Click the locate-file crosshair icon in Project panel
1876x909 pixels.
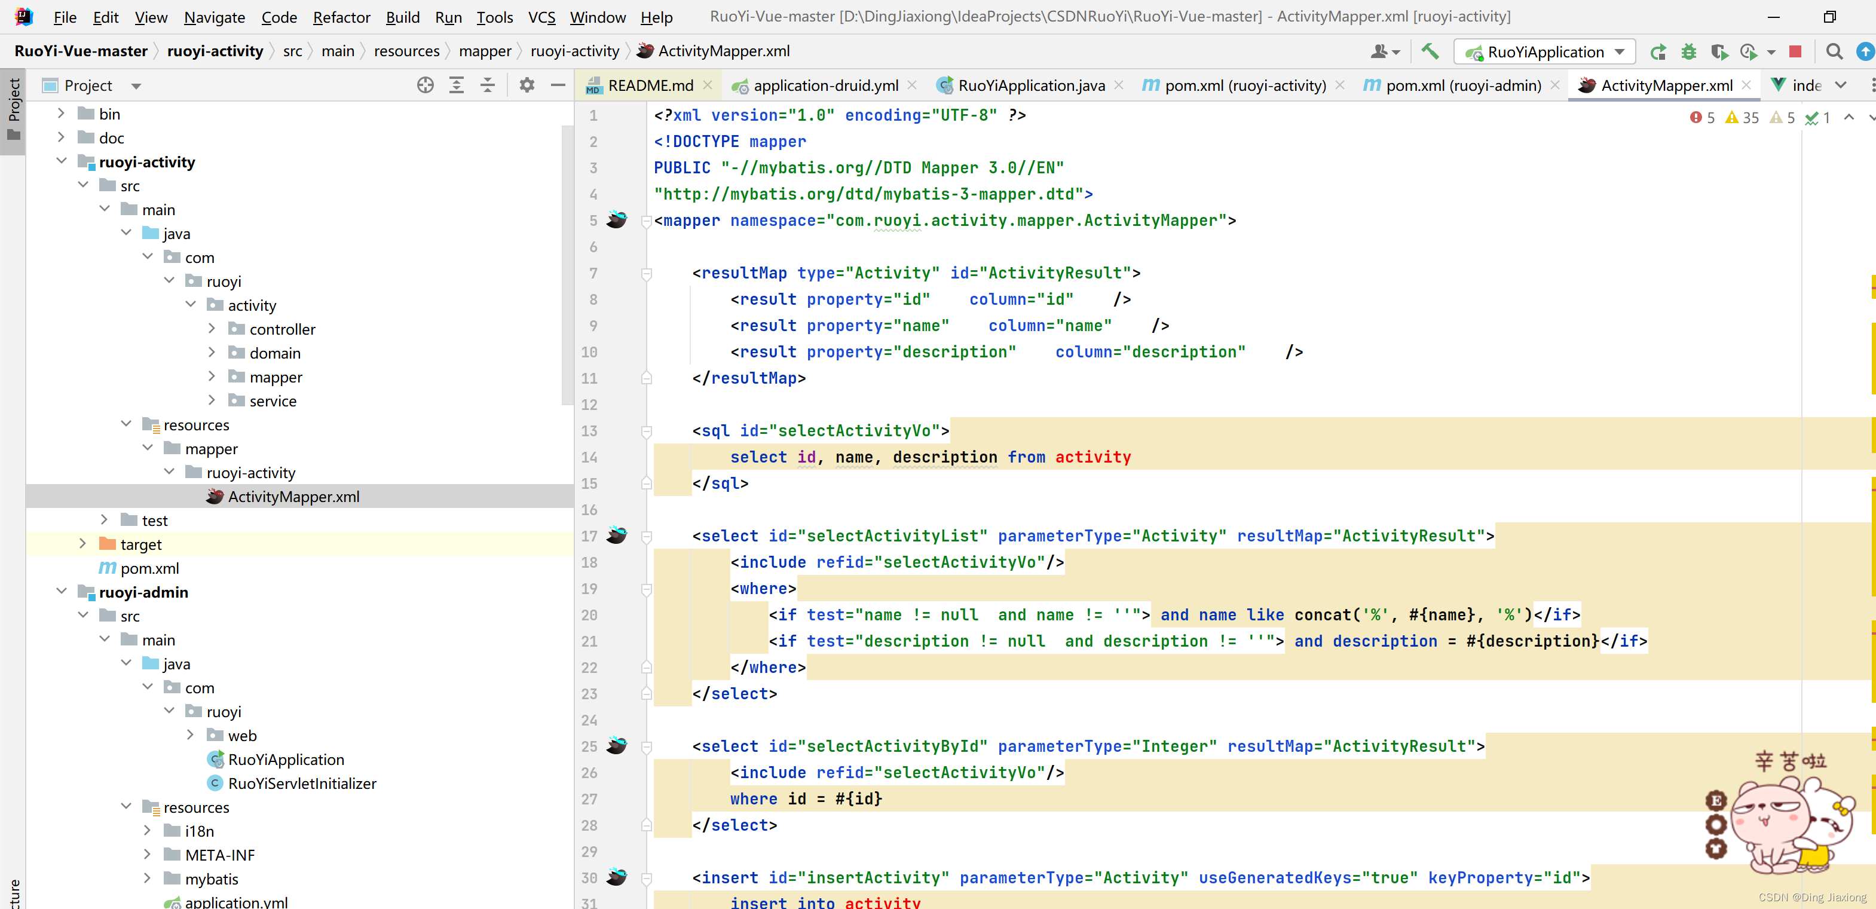[426, 85]
